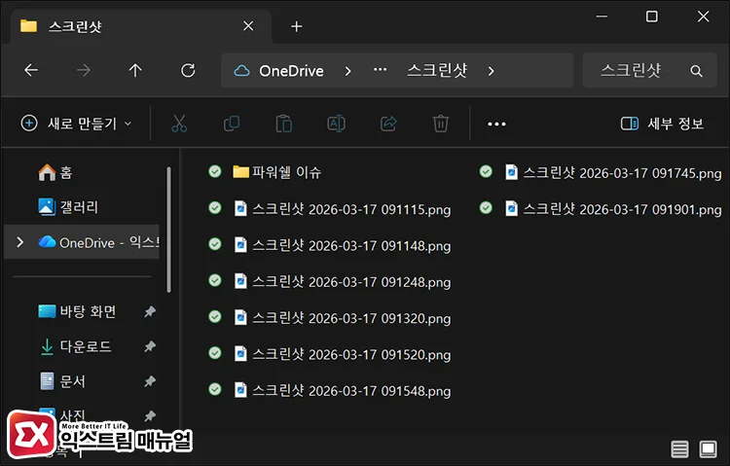Add a new Explorer tab
730x466 pixels.
point(297,26)
